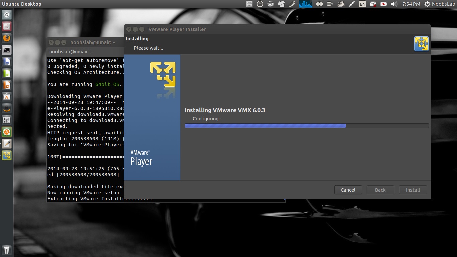Open the Amazon launcher icon
Screen dimensions: 457x257
[6, 108]
